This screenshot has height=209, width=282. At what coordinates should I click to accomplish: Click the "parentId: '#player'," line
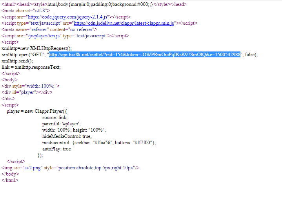[61, 124]
